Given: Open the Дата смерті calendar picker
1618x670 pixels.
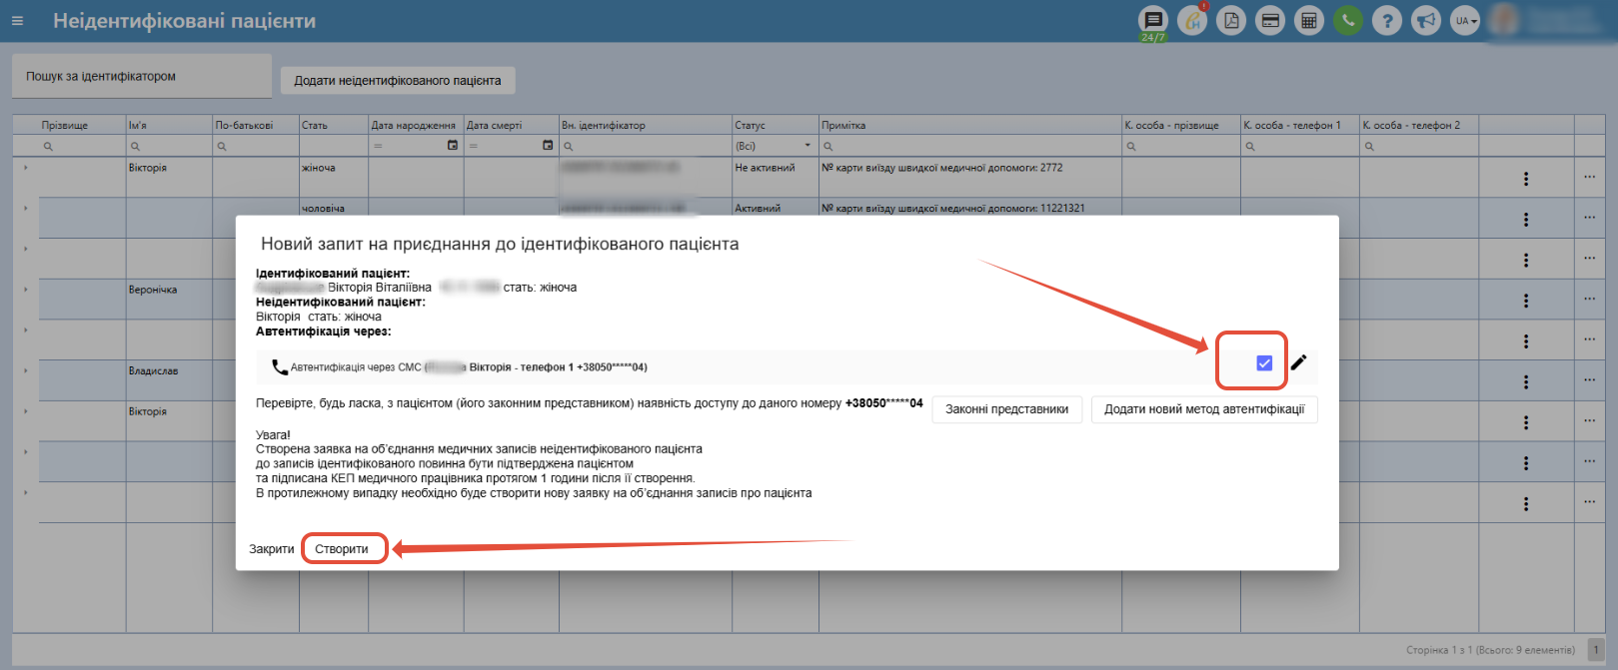Looking at the screenshot, I should [x=548, y=146].
